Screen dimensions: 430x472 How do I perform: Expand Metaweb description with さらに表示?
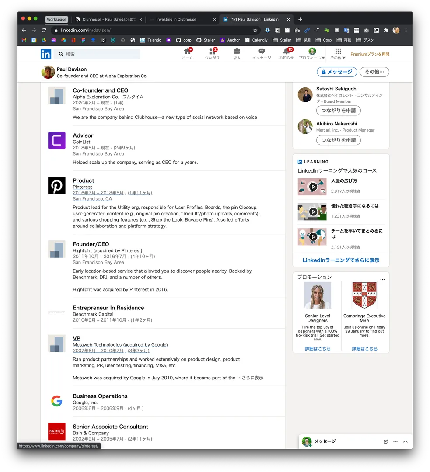click(250, 378)
